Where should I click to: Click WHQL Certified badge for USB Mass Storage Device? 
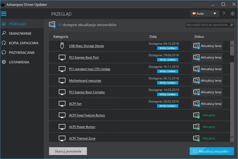point(167,48)
